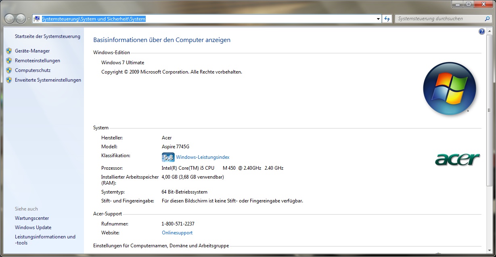Click heading 'Basisinformationen über den Computer anzeigen'
The image size is (496, 257).
(x=162, y=40)
